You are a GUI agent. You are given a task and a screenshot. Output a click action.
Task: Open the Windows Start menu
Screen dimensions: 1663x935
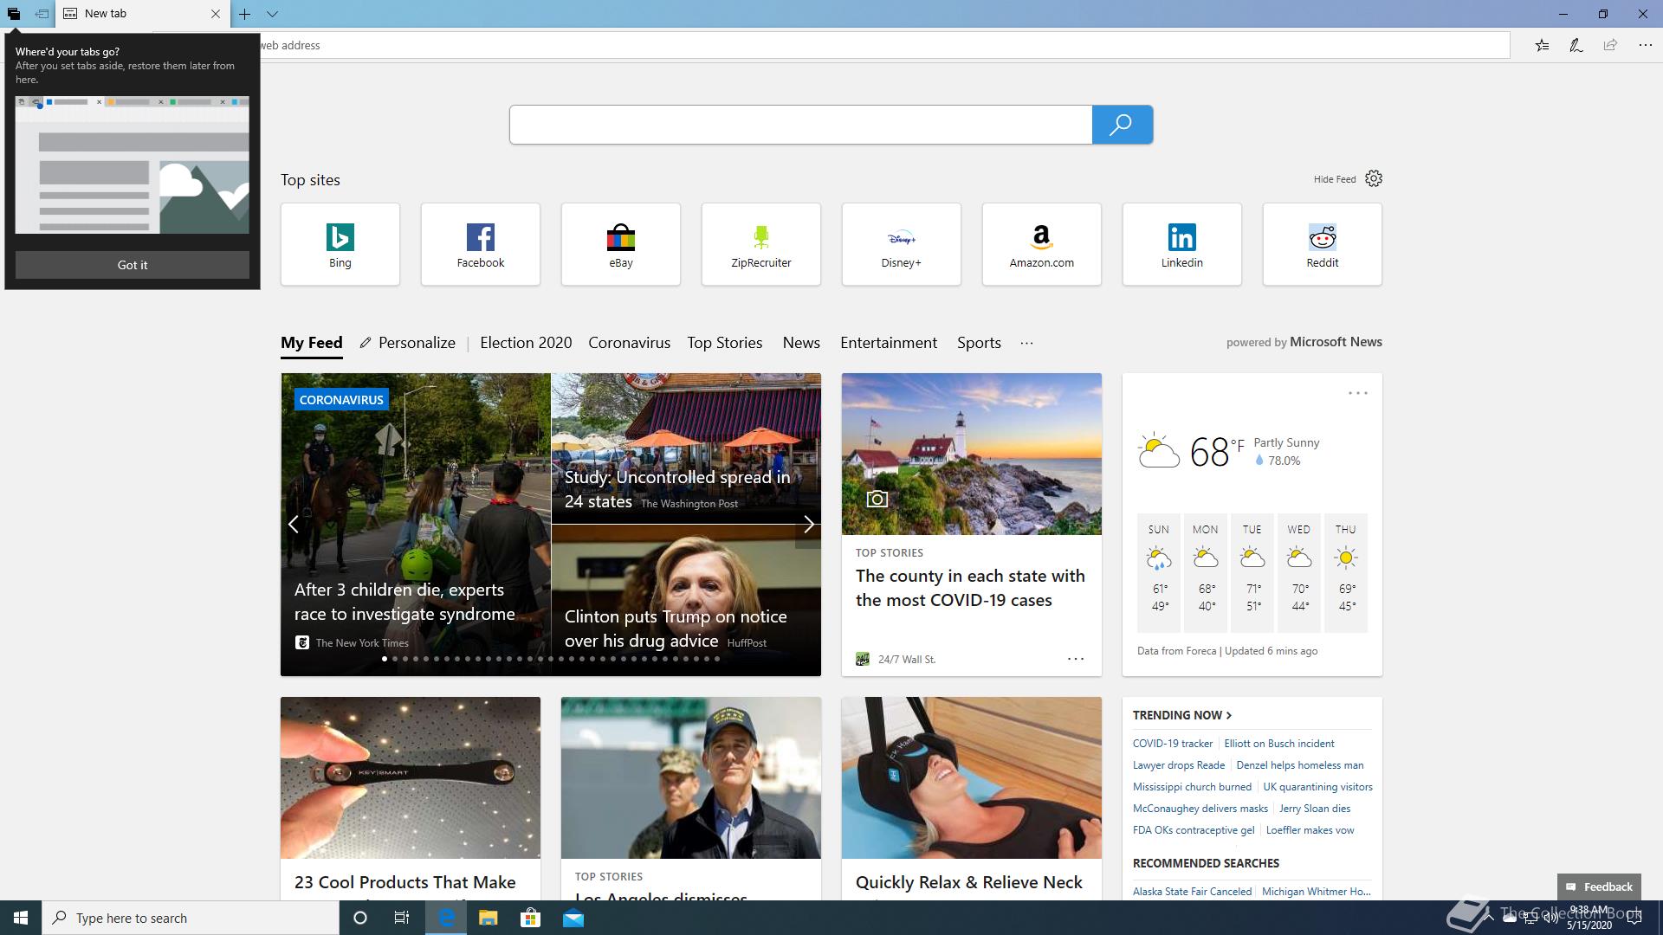pos(21,918)
